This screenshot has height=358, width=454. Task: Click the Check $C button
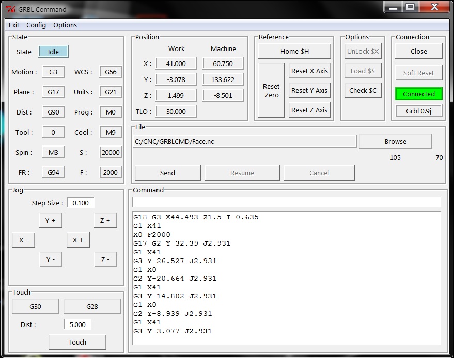(363, 90)
